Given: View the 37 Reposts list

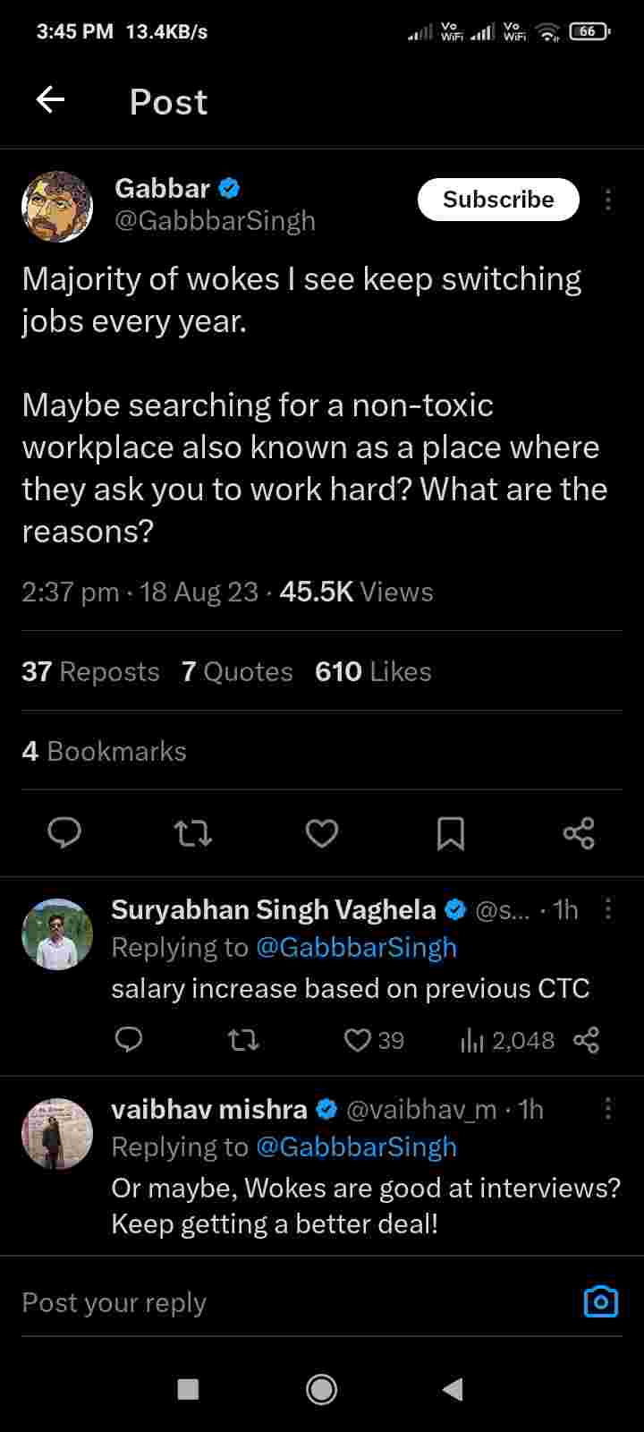Looking at the screenshot, I should (x=90, y=671).
